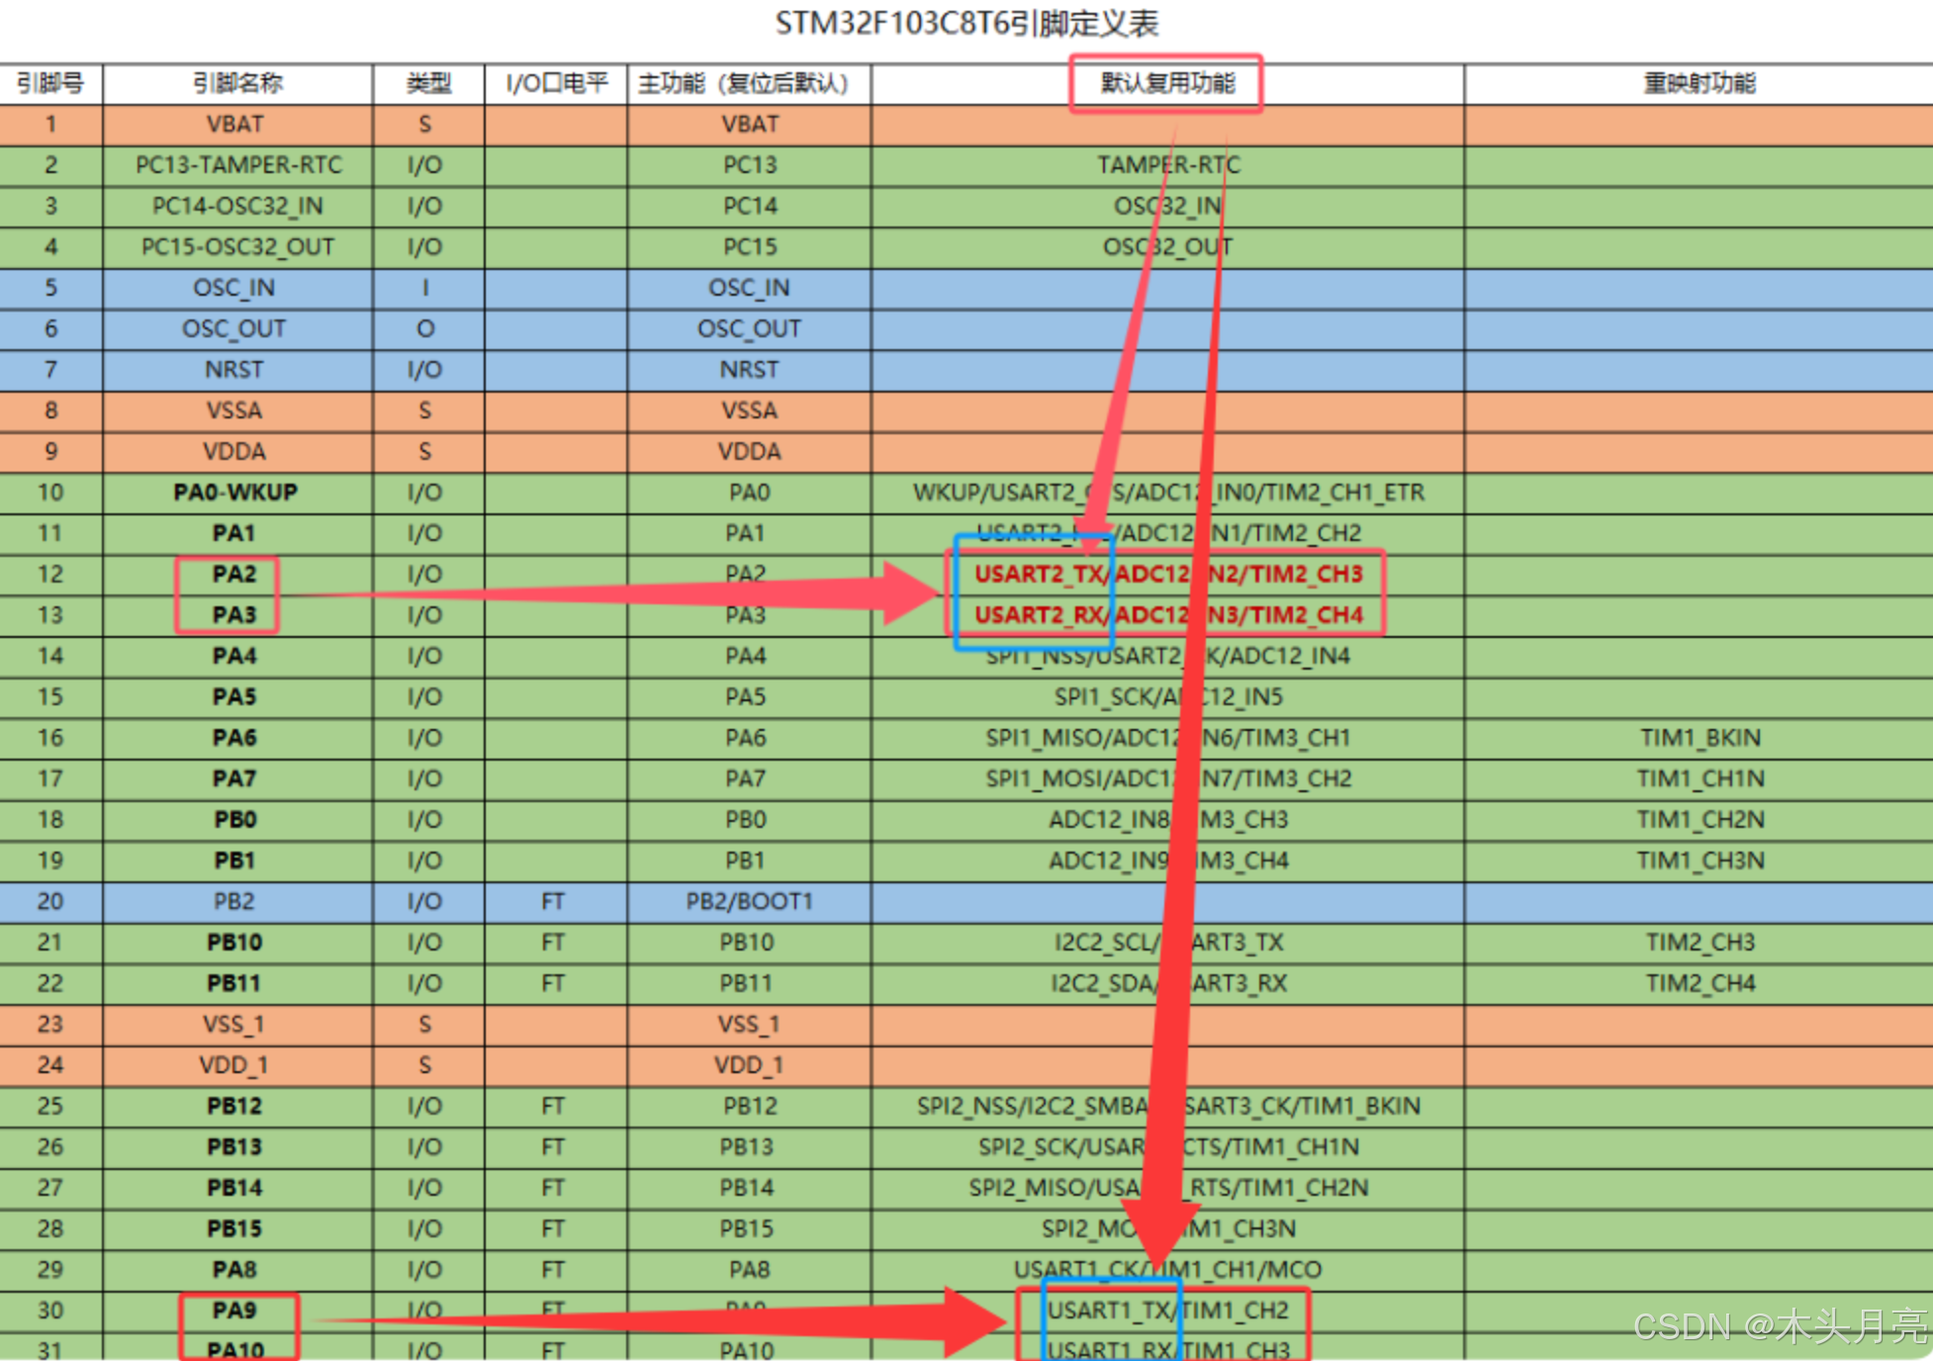1933x1361 pixels.
Task: Click the PB2/BOOT1 main function cell
Action: pos(749,902)
